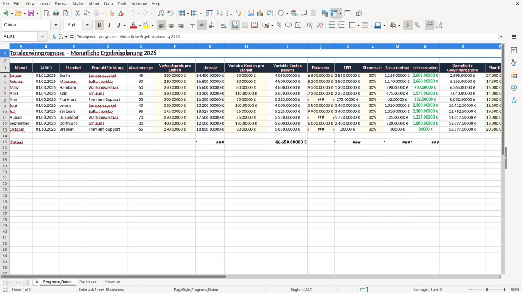
Task: Open the highlighting color dropdown arrow
Action: 152,25
